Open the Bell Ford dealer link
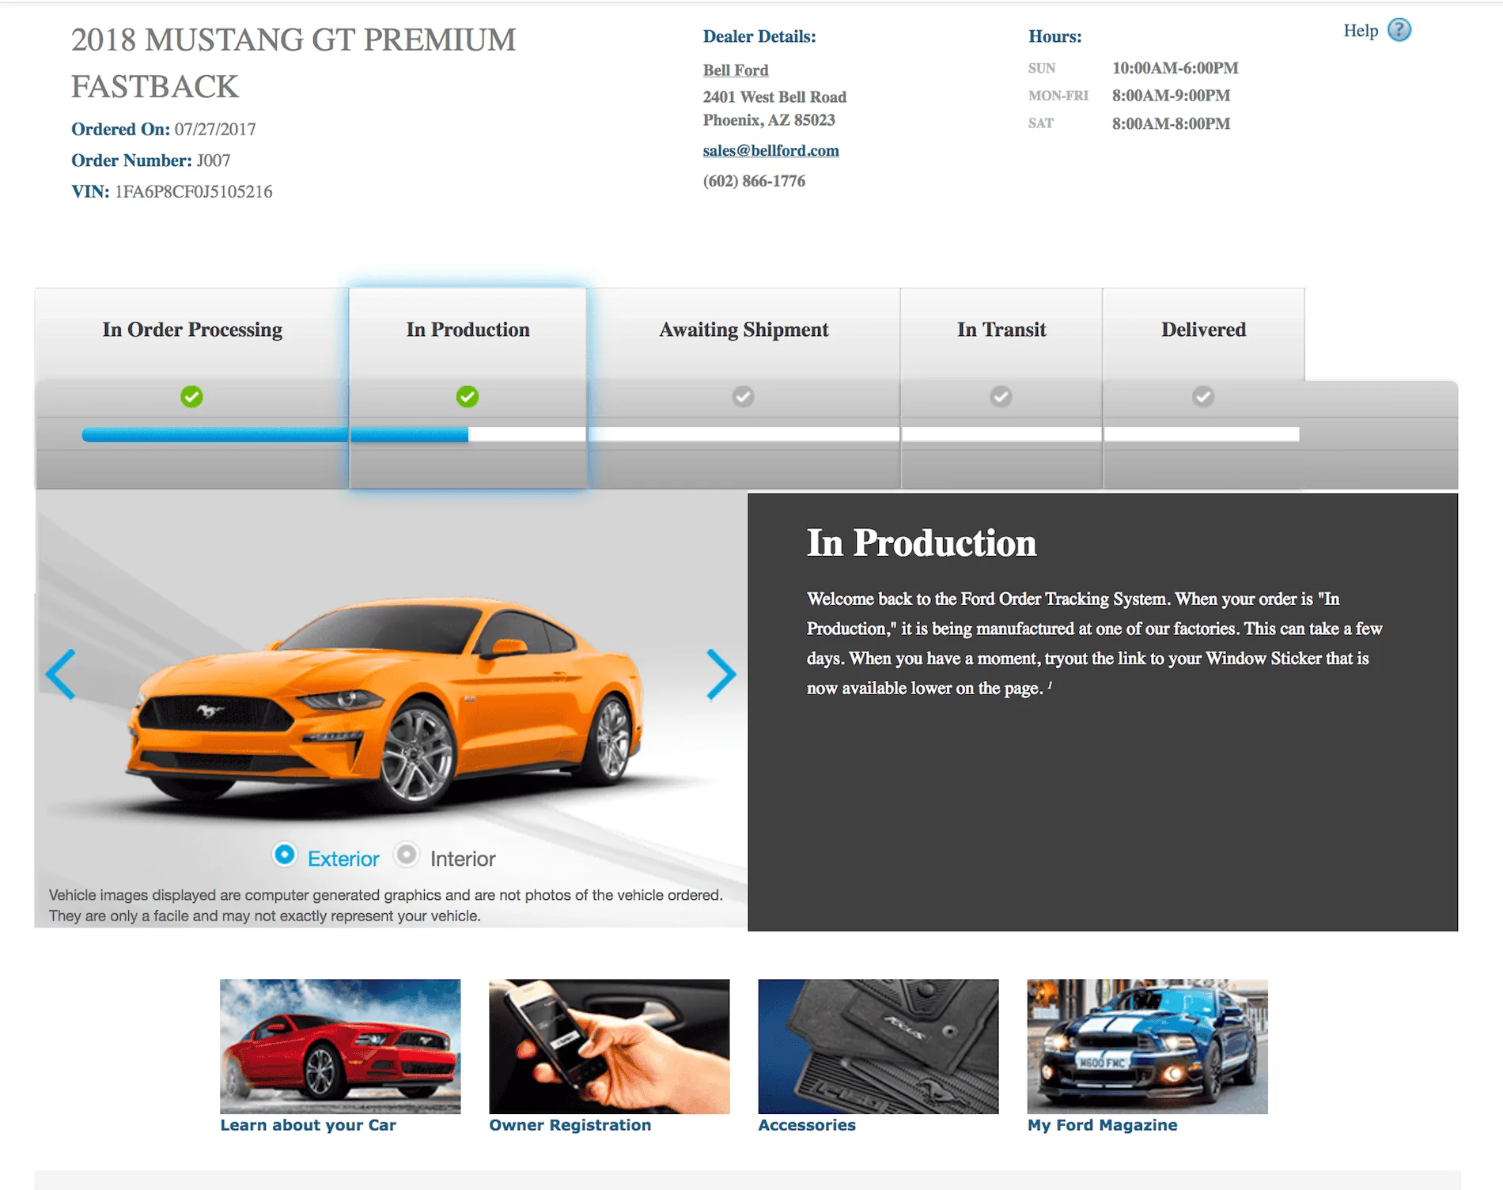1503x1190 pixels. point(736,70)
